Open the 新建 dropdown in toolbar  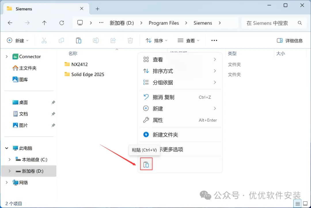pos(18,41)
